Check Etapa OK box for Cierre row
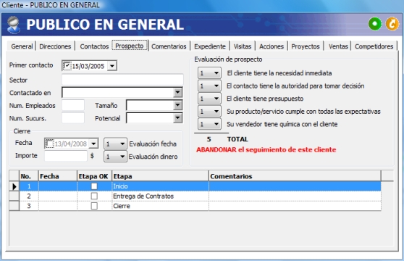This screenshot has height=261, width=404. (94, 206)
